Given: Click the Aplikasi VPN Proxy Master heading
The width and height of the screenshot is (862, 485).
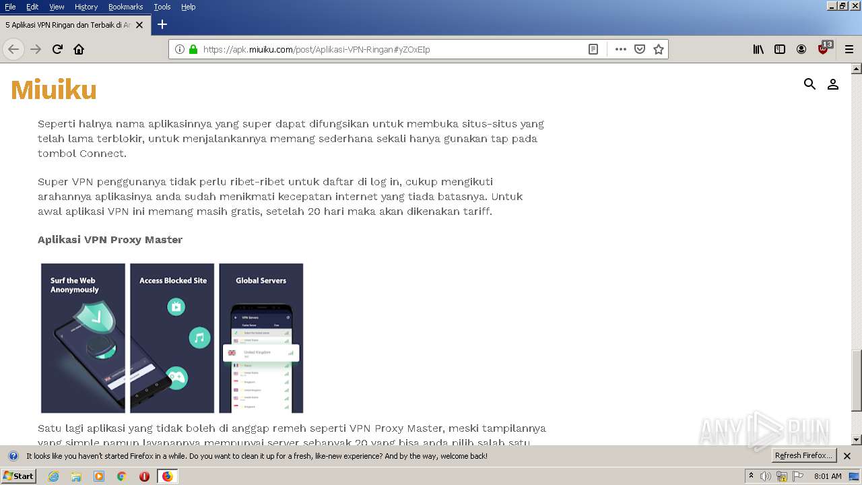Looking at the screenshot, I should (x=110, y=240).
